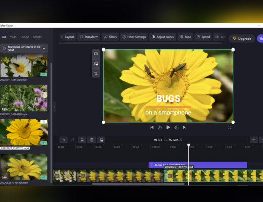The height and width of the screenshot is (202, 263).
Task: Select the BUGS title clip on timeline
Action: click(x=198, y=165)
